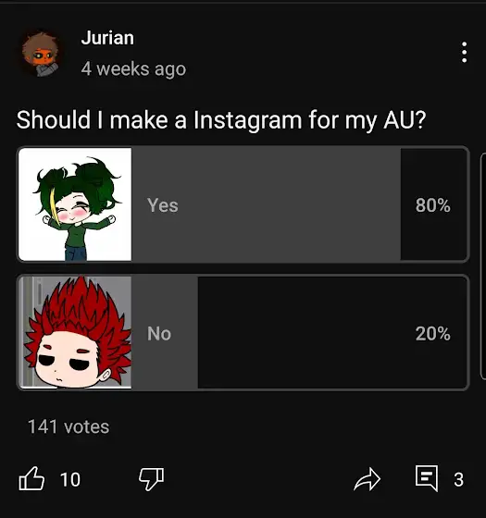Tap the like count number 10
The height and width of the screenshot is (518, 486).
(x=70, y=479)
